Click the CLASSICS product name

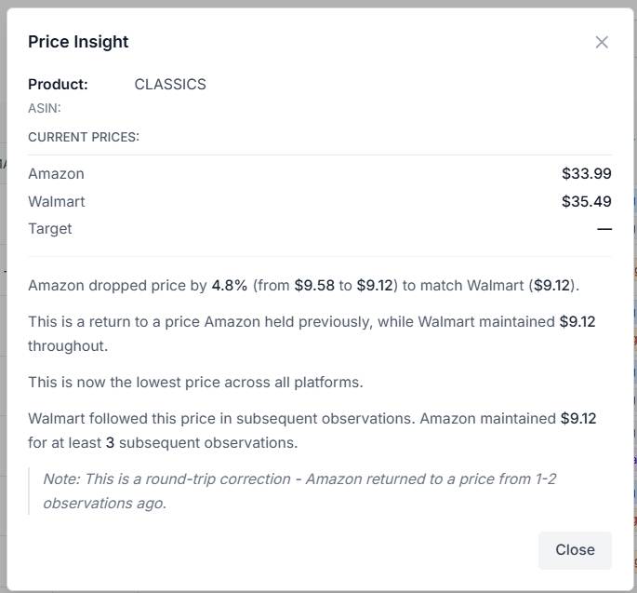(x=170, y=85)
